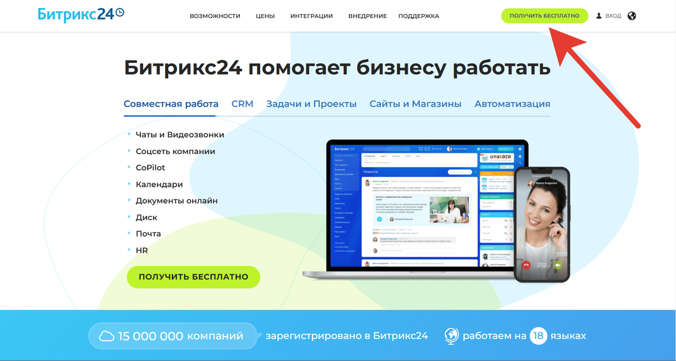Click the Чаты и Видеозвонки list item

pyautogui.click(x=180, y=135)
